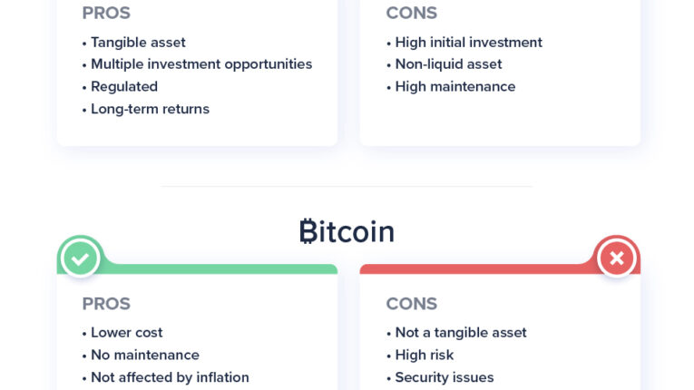Select the "Security issues" bullet

(445, 377)
